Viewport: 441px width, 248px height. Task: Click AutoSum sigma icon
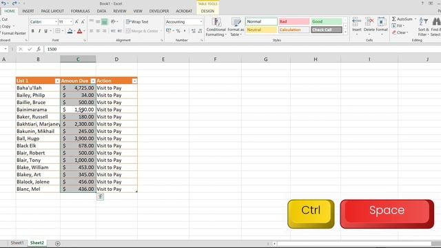click(394, 19)
